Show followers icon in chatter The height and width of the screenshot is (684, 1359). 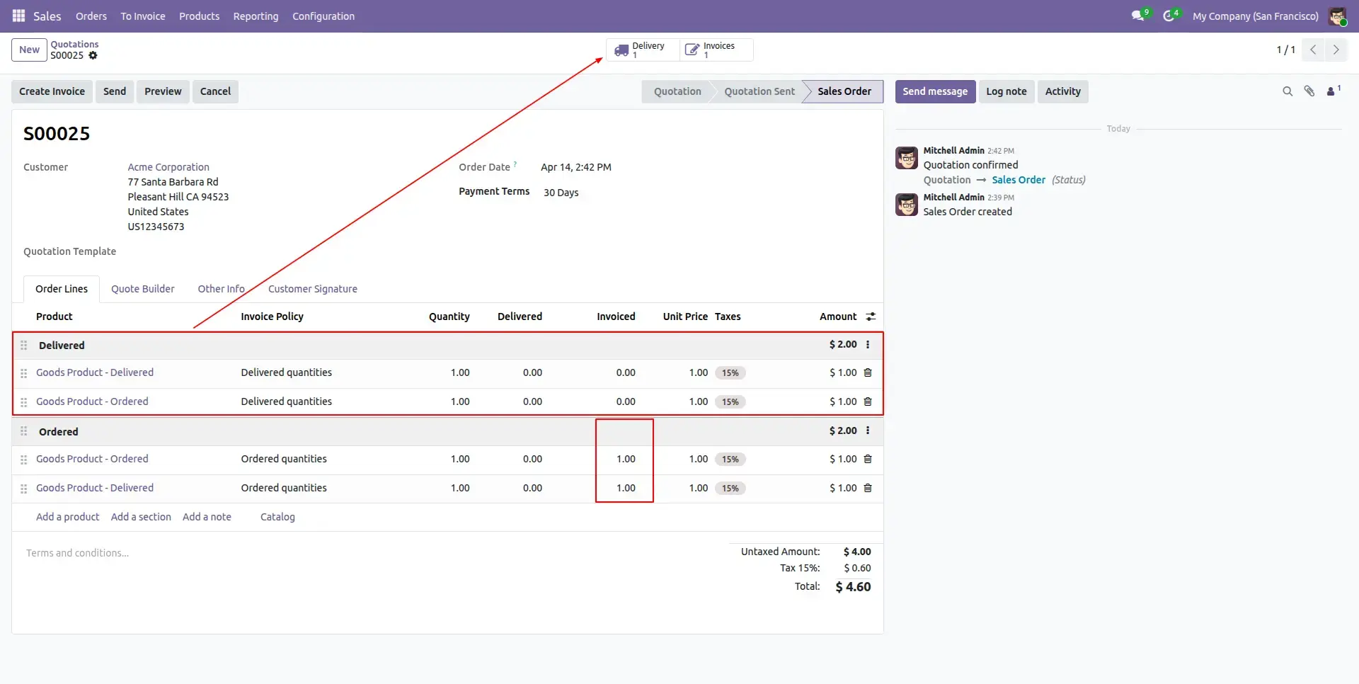(x=1333, y=91)
